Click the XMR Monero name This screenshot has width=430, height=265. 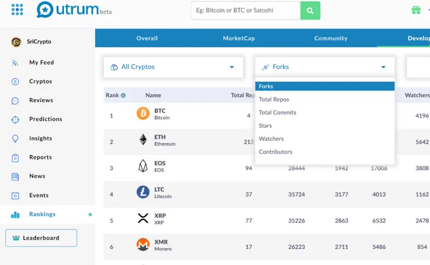(x=163, y=245)
